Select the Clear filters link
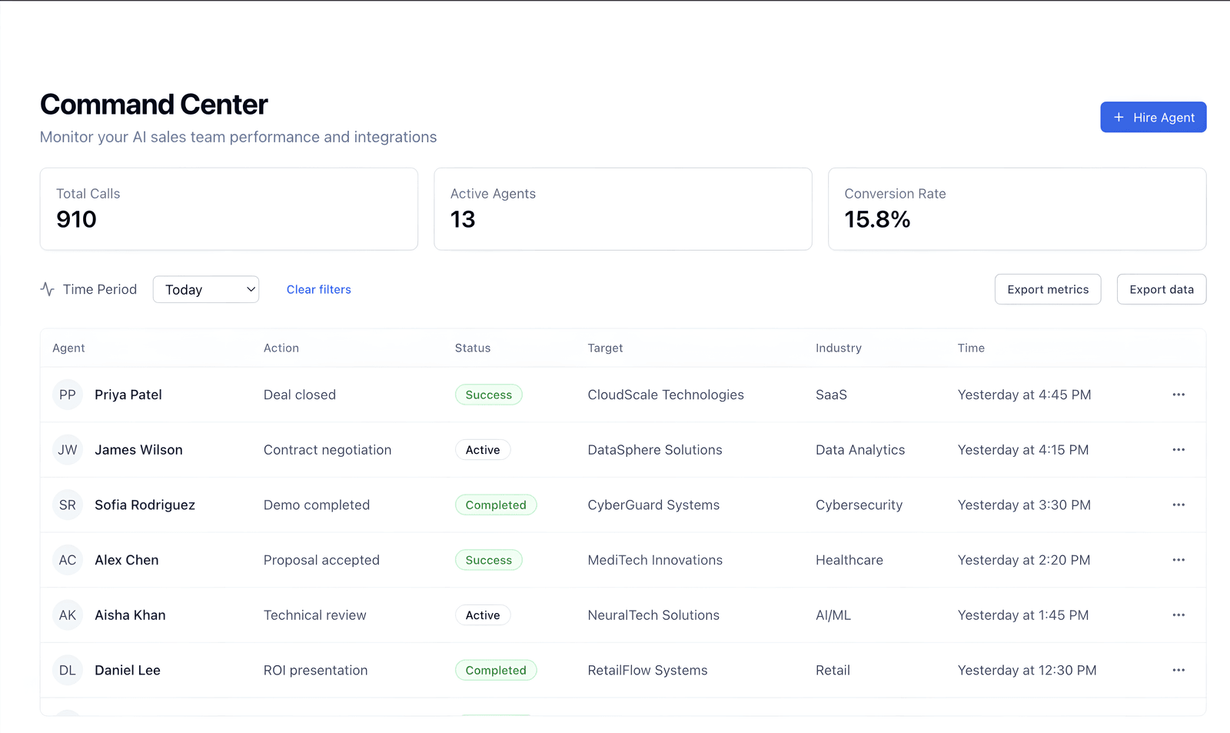 coord(318,289)
